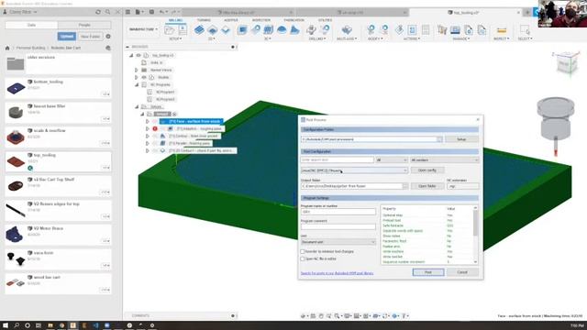Switch to the Milling ribbon tab

175,20
